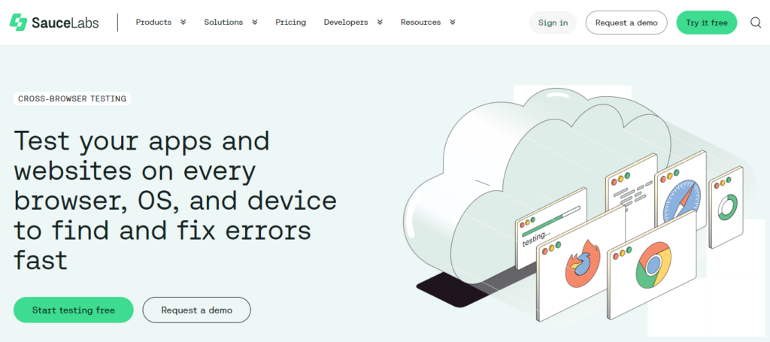The image size is (770, 342).
Task: Open the Products menu label
Action: pyautogui.click(x=153, y=23)
